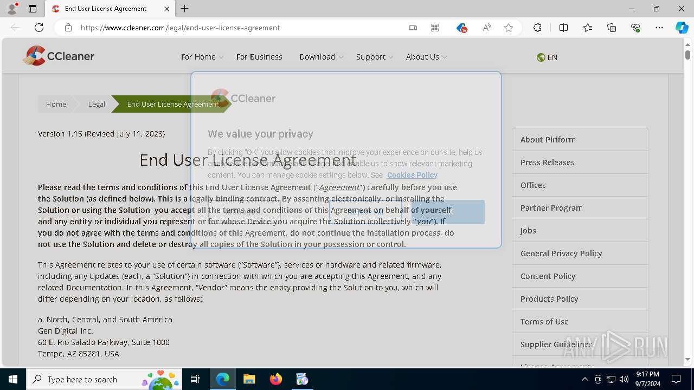This screenshot has height=390, width=694.
Task: Close the End User License Agreement tab
Action: coord(166,9)
